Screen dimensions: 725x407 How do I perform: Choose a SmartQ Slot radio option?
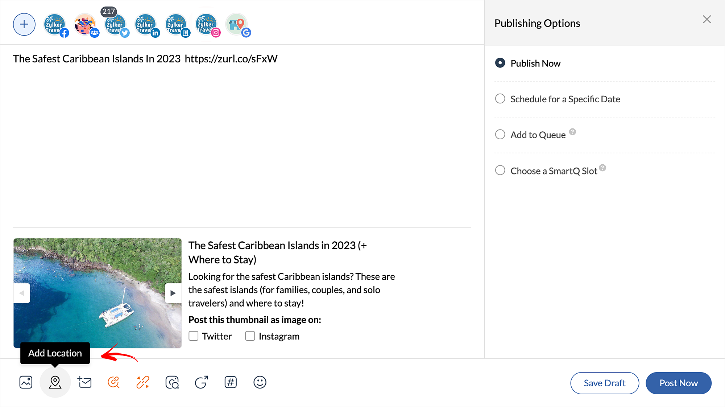pos(500,170)
